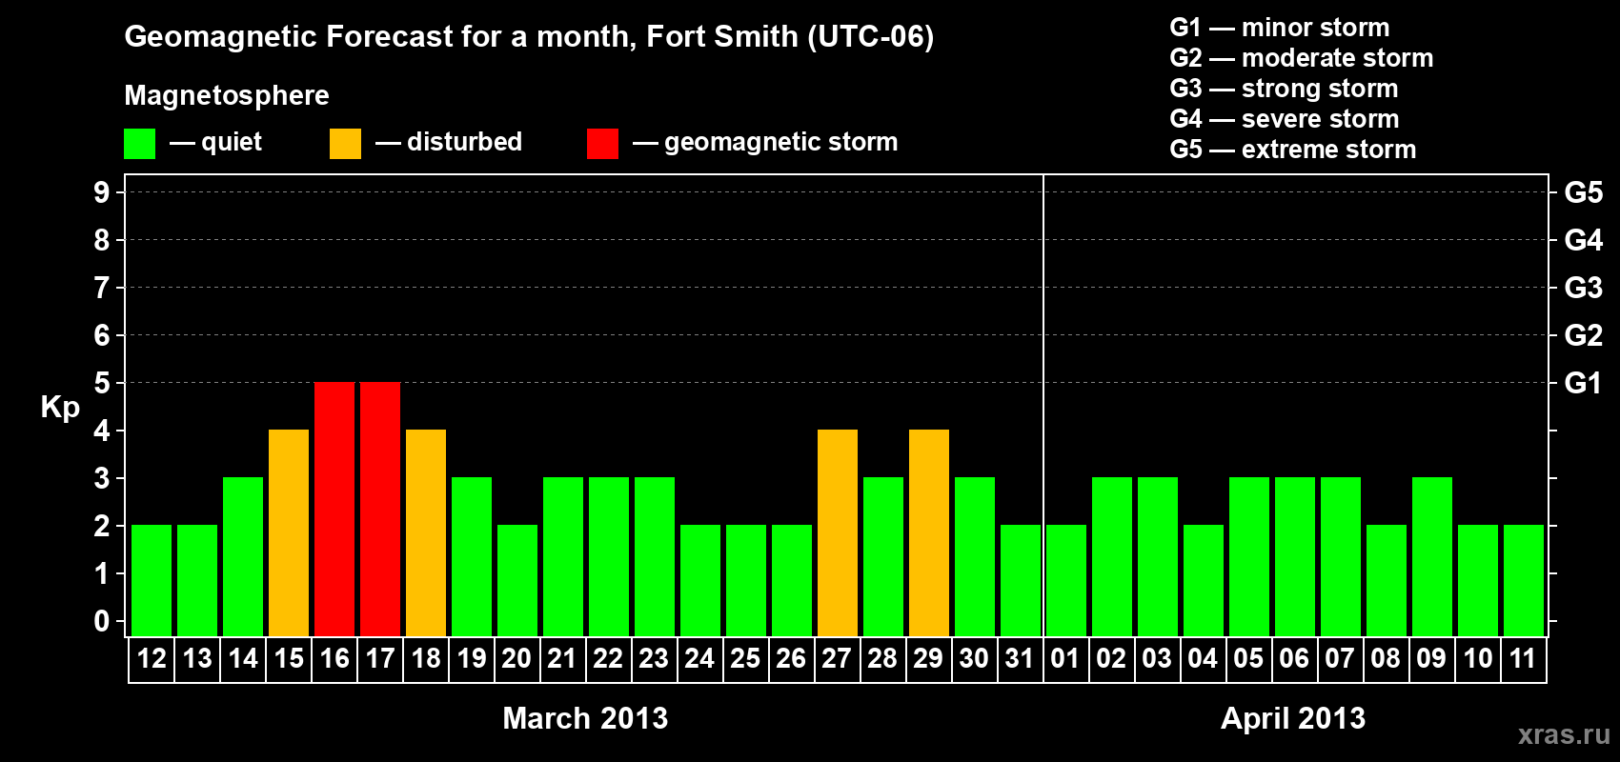Click the red geomagnetic storm legend swatch
This screenshot has width=1620, height=762.
click(x=602, y=144)
